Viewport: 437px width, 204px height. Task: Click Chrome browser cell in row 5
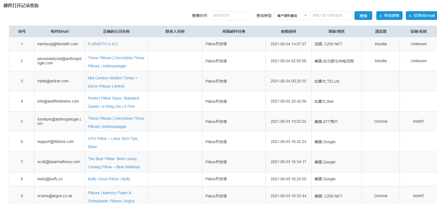coord(381,121)
